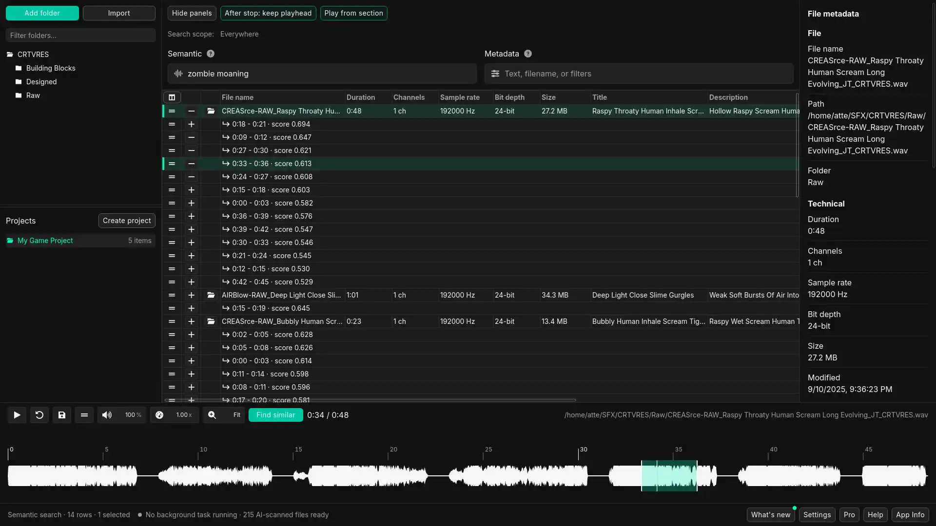Open folder icon for Bubbly Human Scream row
The width and height of the screenshot is (936, 526).
coord(211,321)
